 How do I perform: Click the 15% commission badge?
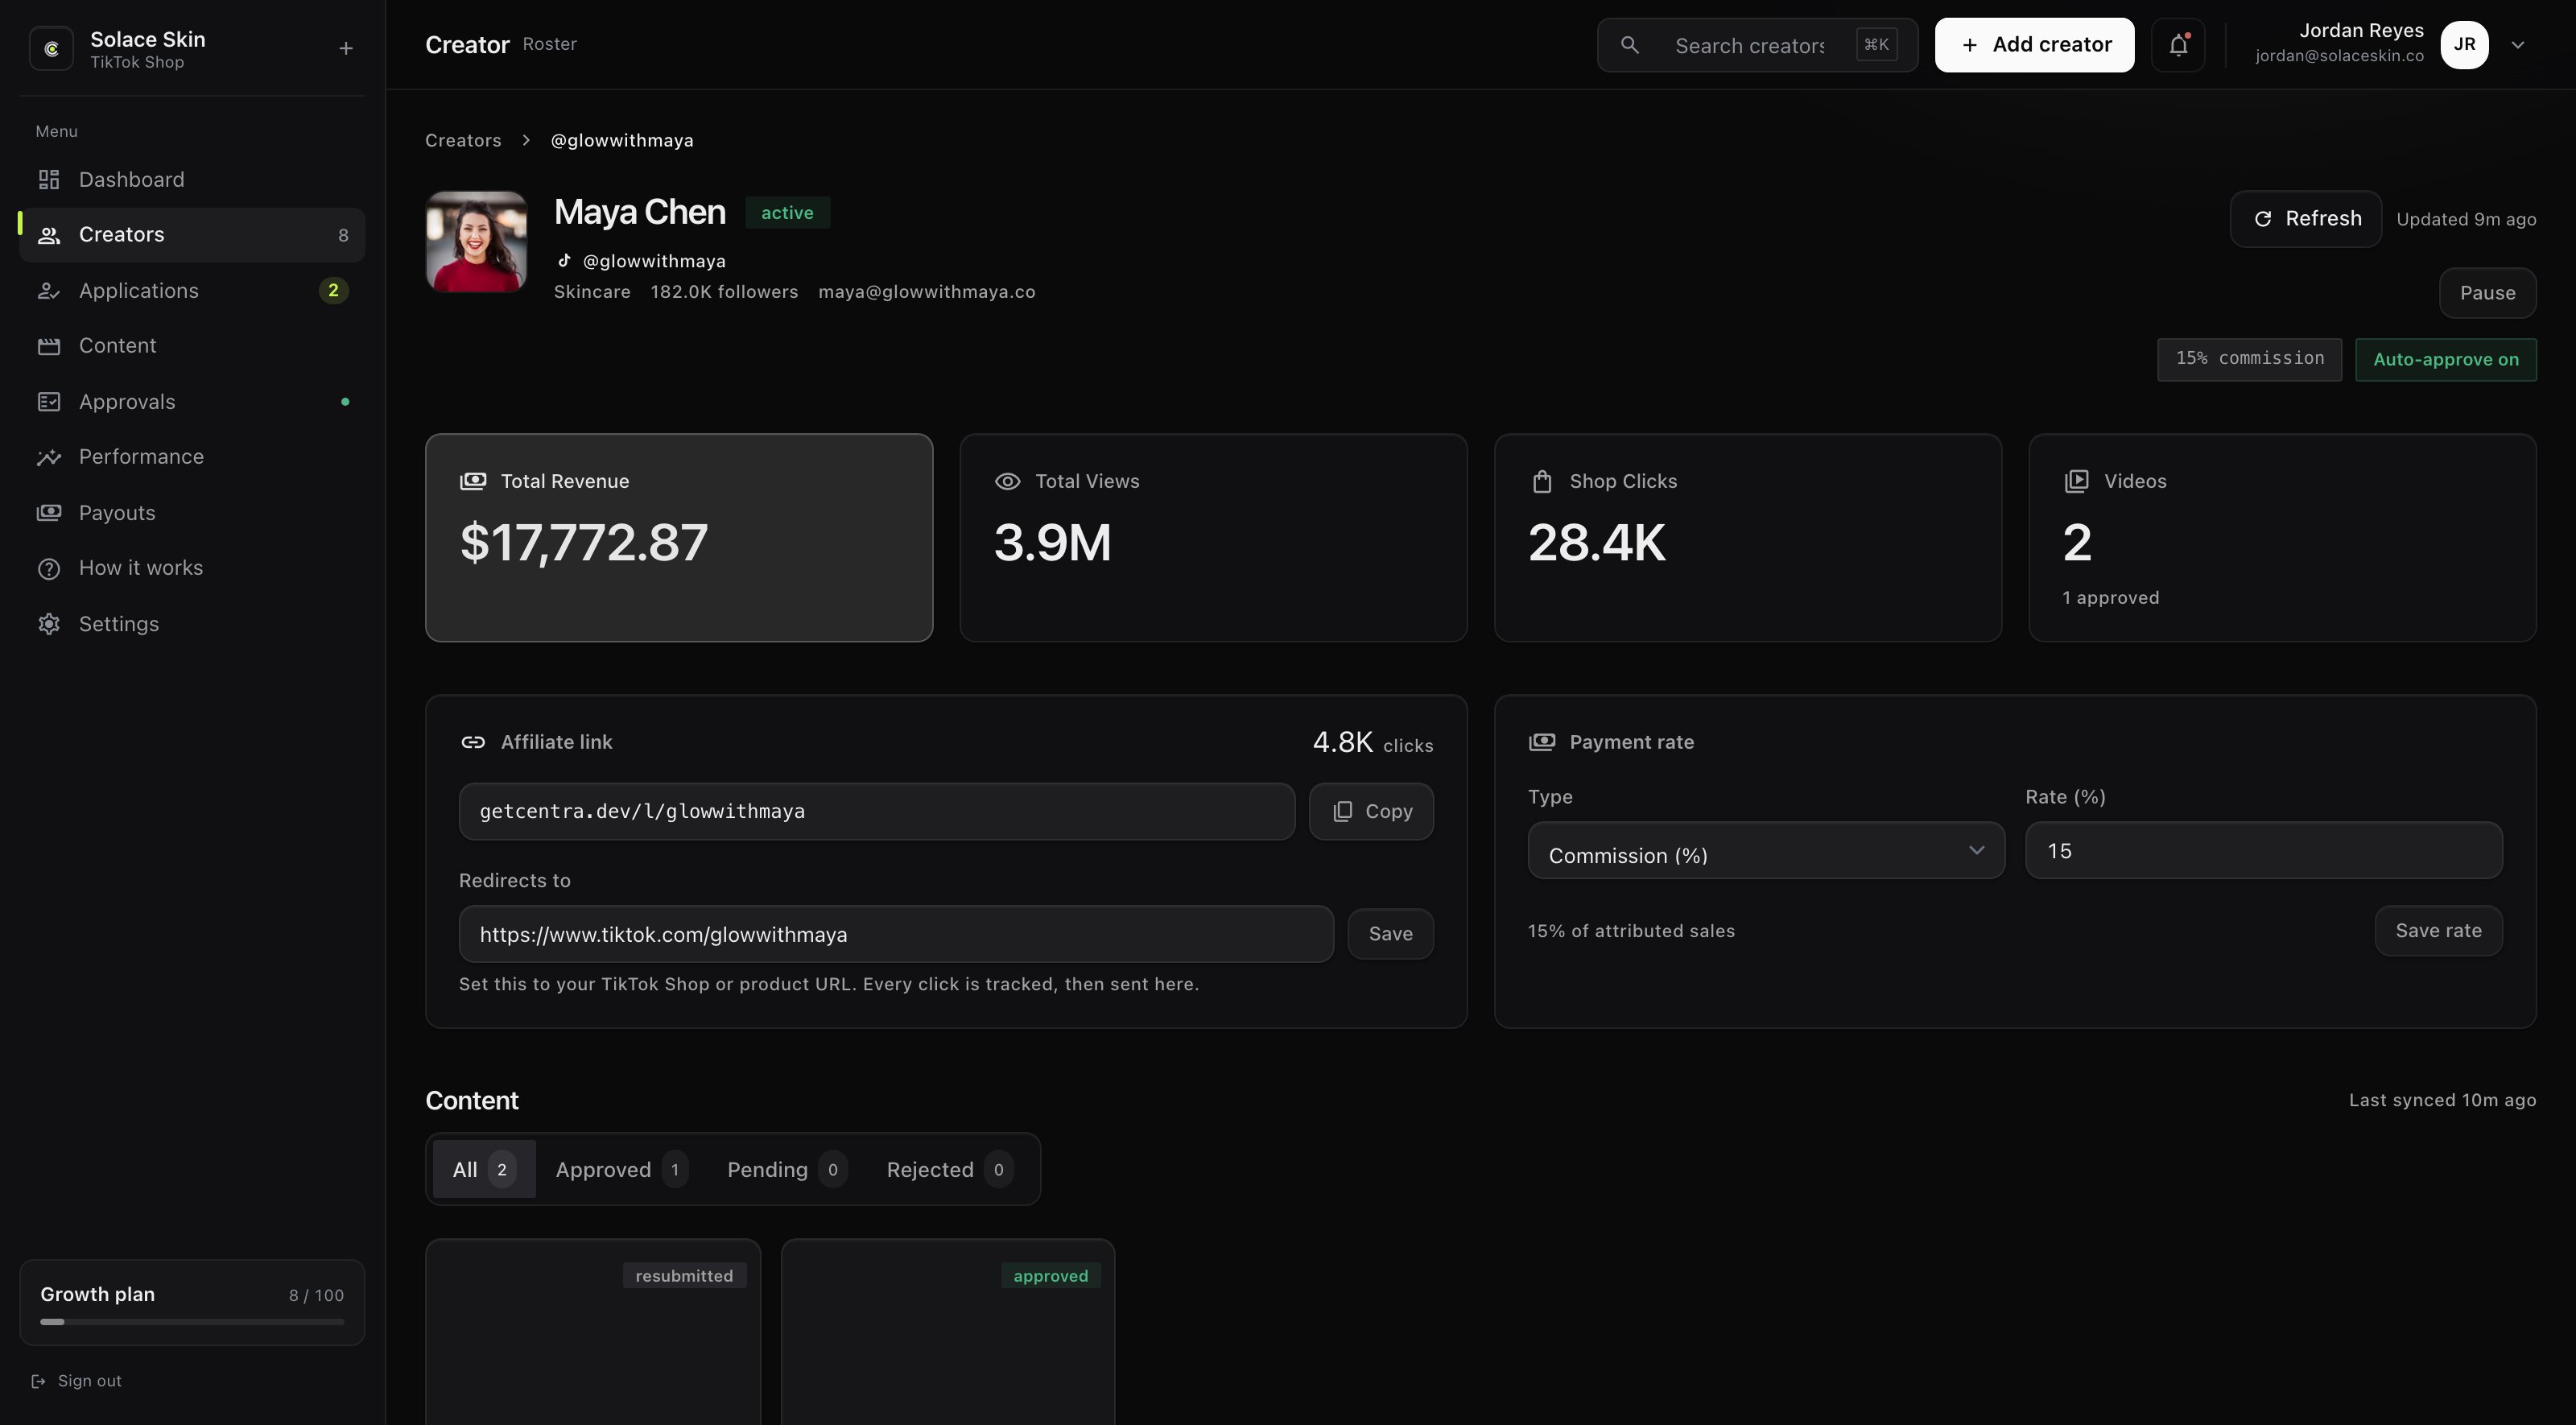[x=2249, y=359]
